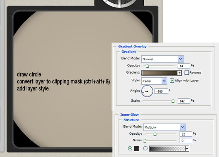This screenshot has width=219, height=157.
Task: Click Gradient Overlay opacity field showing 14
Action: click(x=184, y=66)
